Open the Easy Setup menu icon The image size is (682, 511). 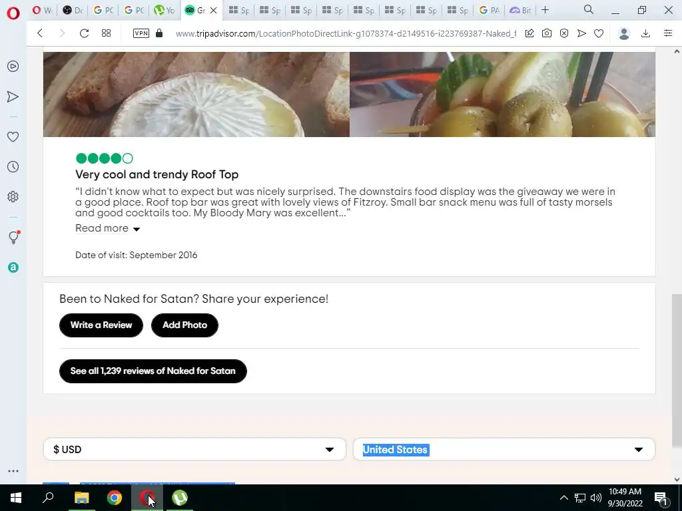point(668,33)
